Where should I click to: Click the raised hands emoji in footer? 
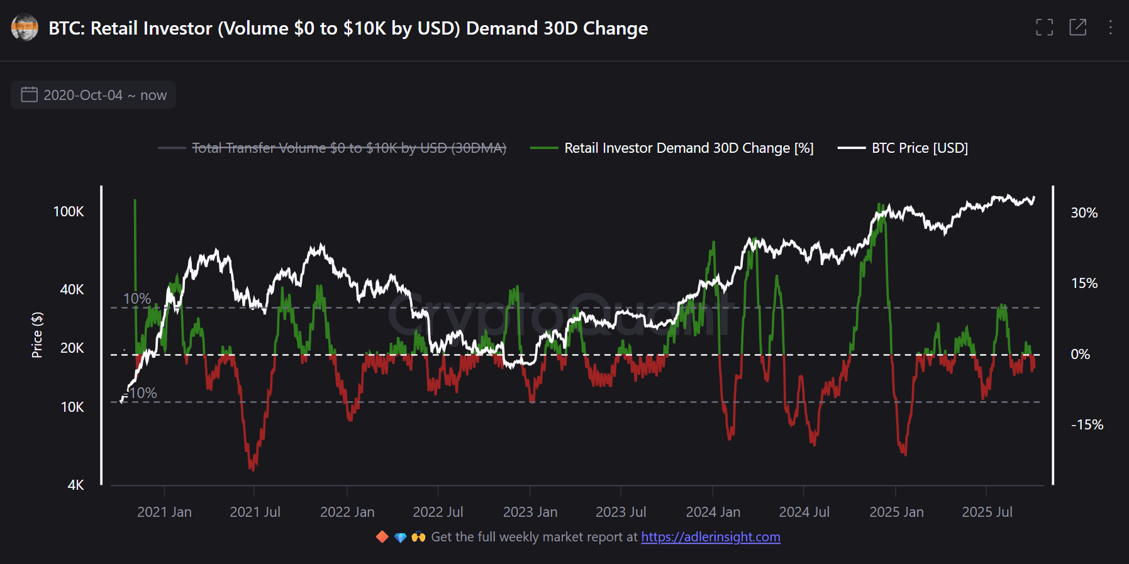tap(418, 537)
